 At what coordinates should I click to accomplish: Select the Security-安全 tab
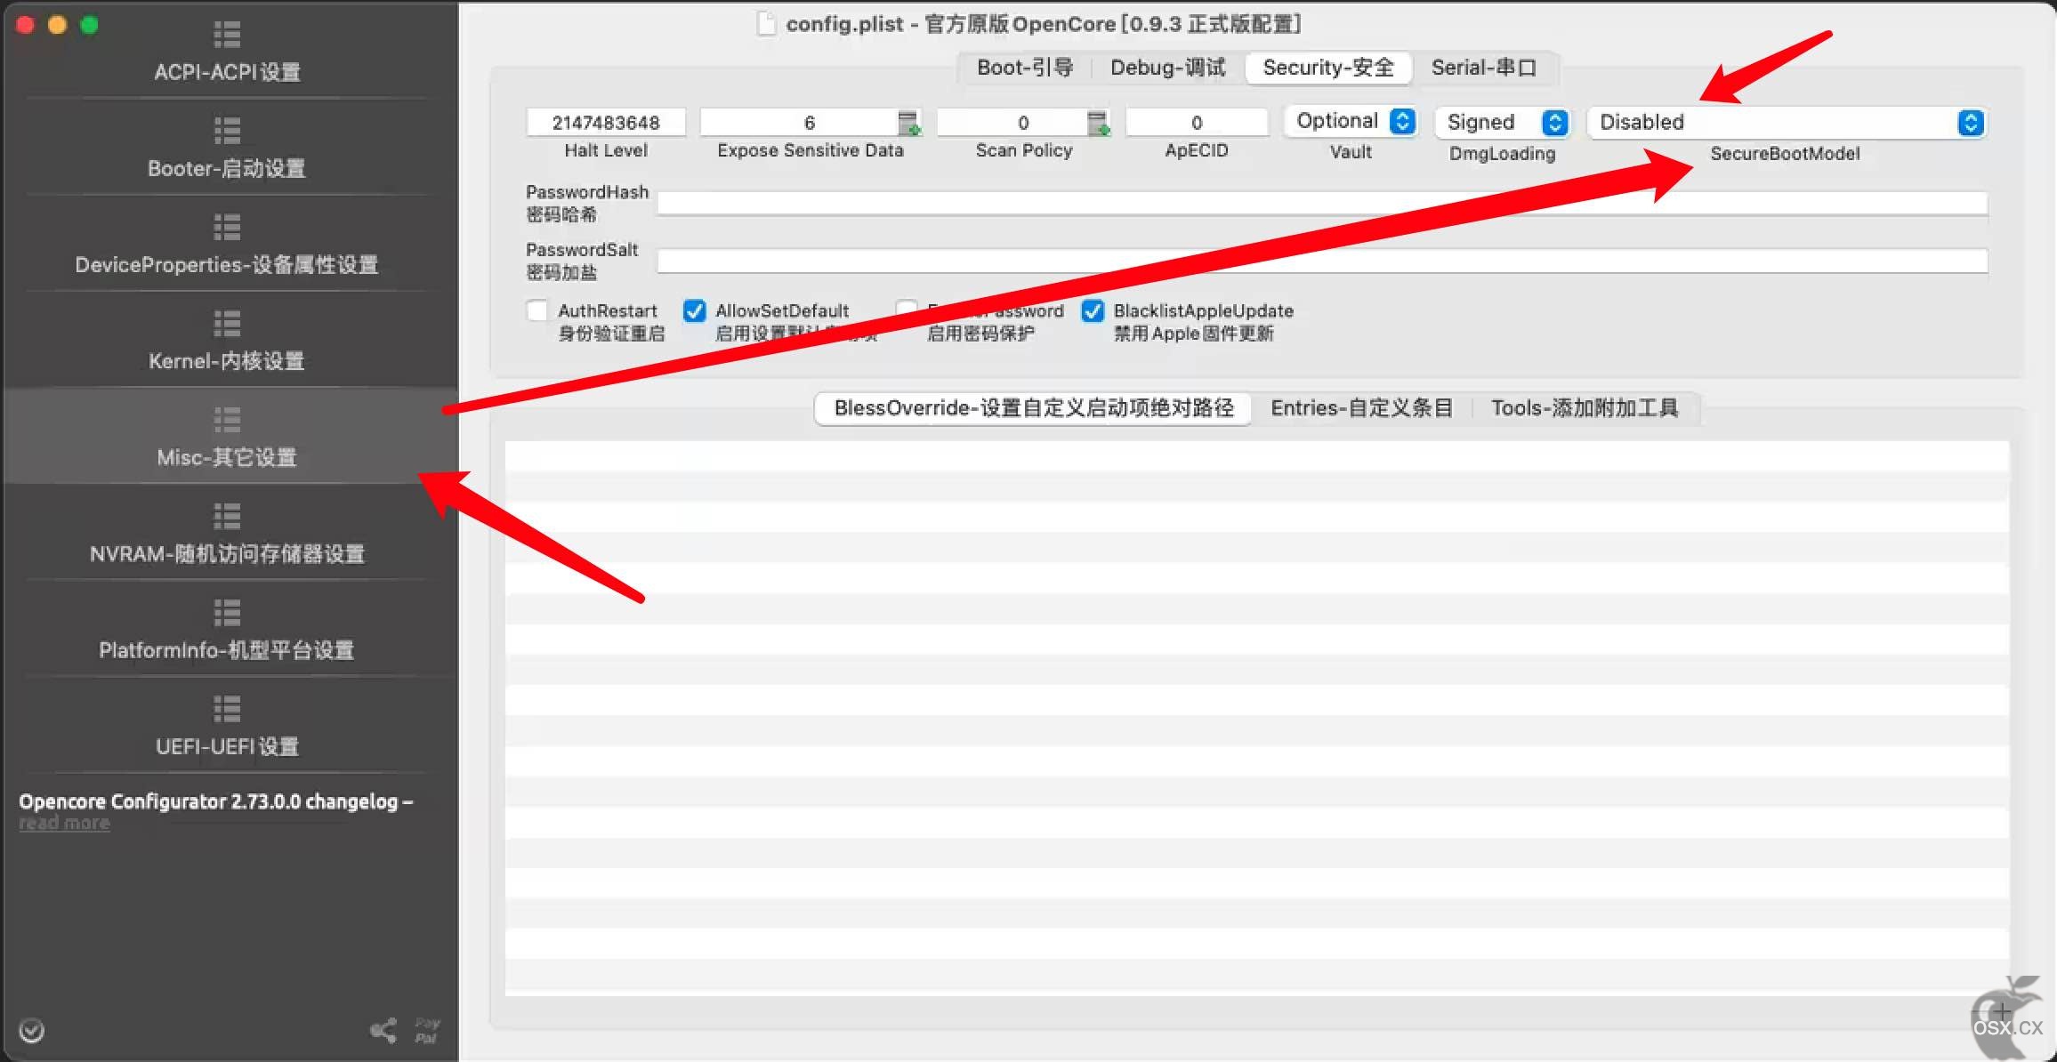[x=1328, y=68]
